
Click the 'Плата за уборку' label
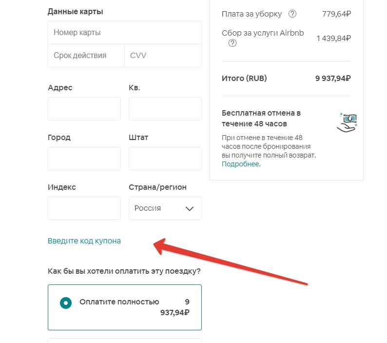pyautogui.click(x=252, y=14)
